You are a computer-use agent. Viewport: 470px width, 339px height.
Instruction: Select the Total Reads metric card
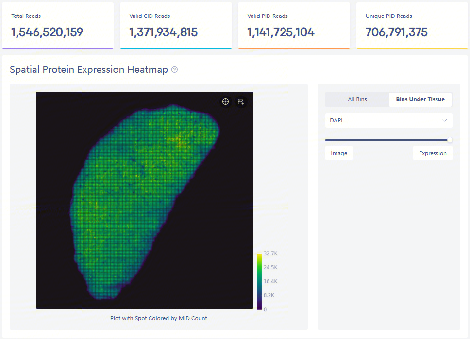[58, 25]
